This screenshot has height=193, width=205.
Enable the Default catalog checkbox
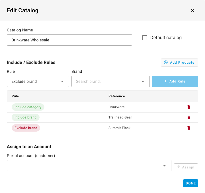[x=145, y=38]
